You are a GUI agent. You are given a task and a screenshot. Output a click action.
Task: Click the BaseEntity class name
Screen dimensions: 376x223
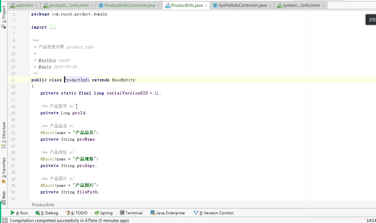[x=124, y=80]
